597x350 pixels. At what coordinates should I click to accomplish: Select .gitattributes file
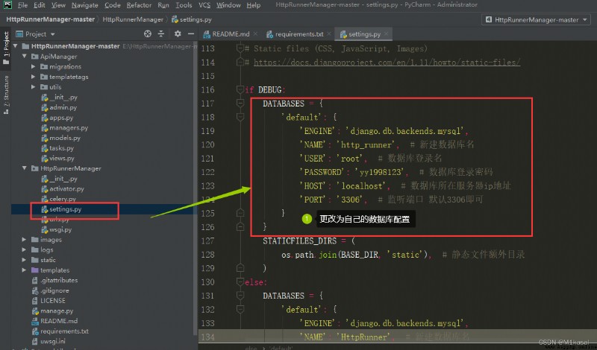(x=54, y=281)
